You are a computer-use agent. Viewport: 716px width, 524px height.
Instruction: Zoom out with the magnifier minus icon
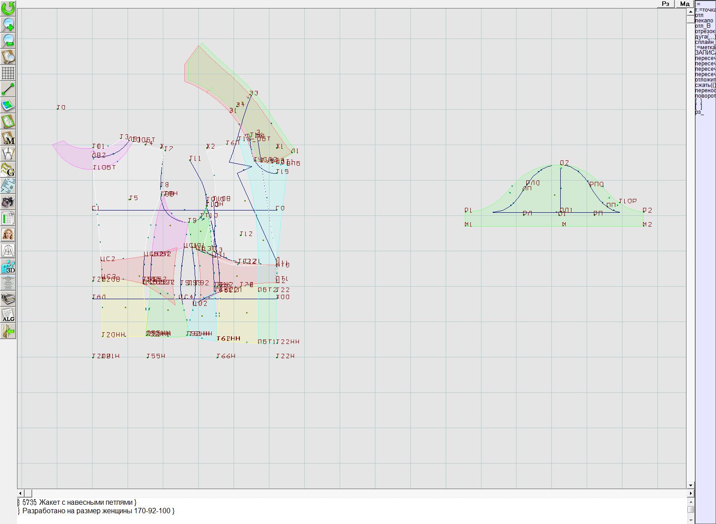click(x=8, y=40)
